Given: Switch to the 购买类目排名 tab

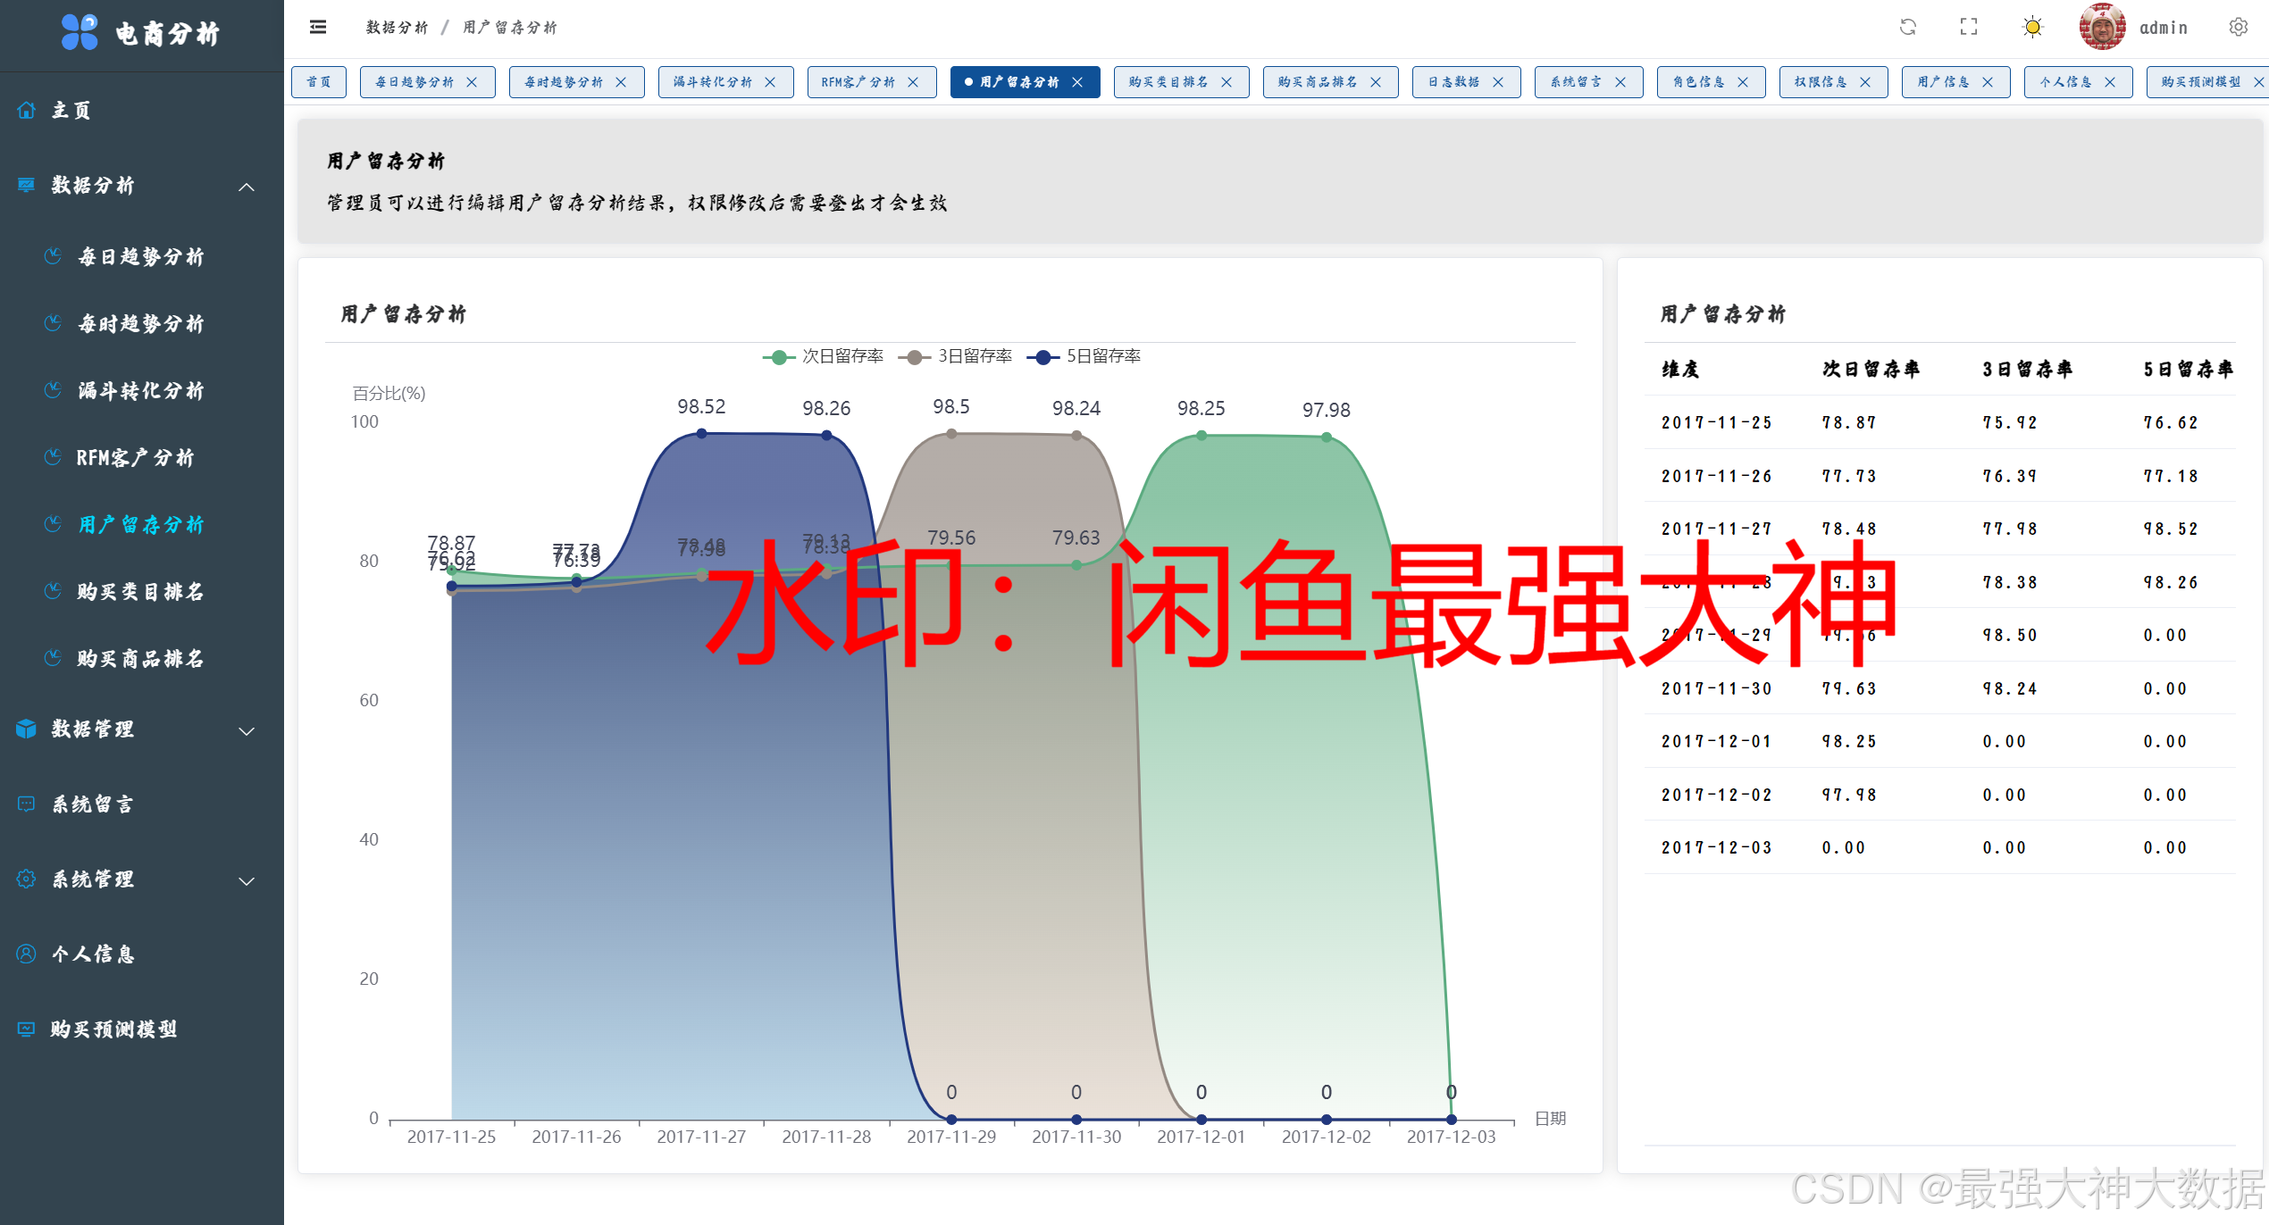Looking at the screenshot, I should [1167, 82].
